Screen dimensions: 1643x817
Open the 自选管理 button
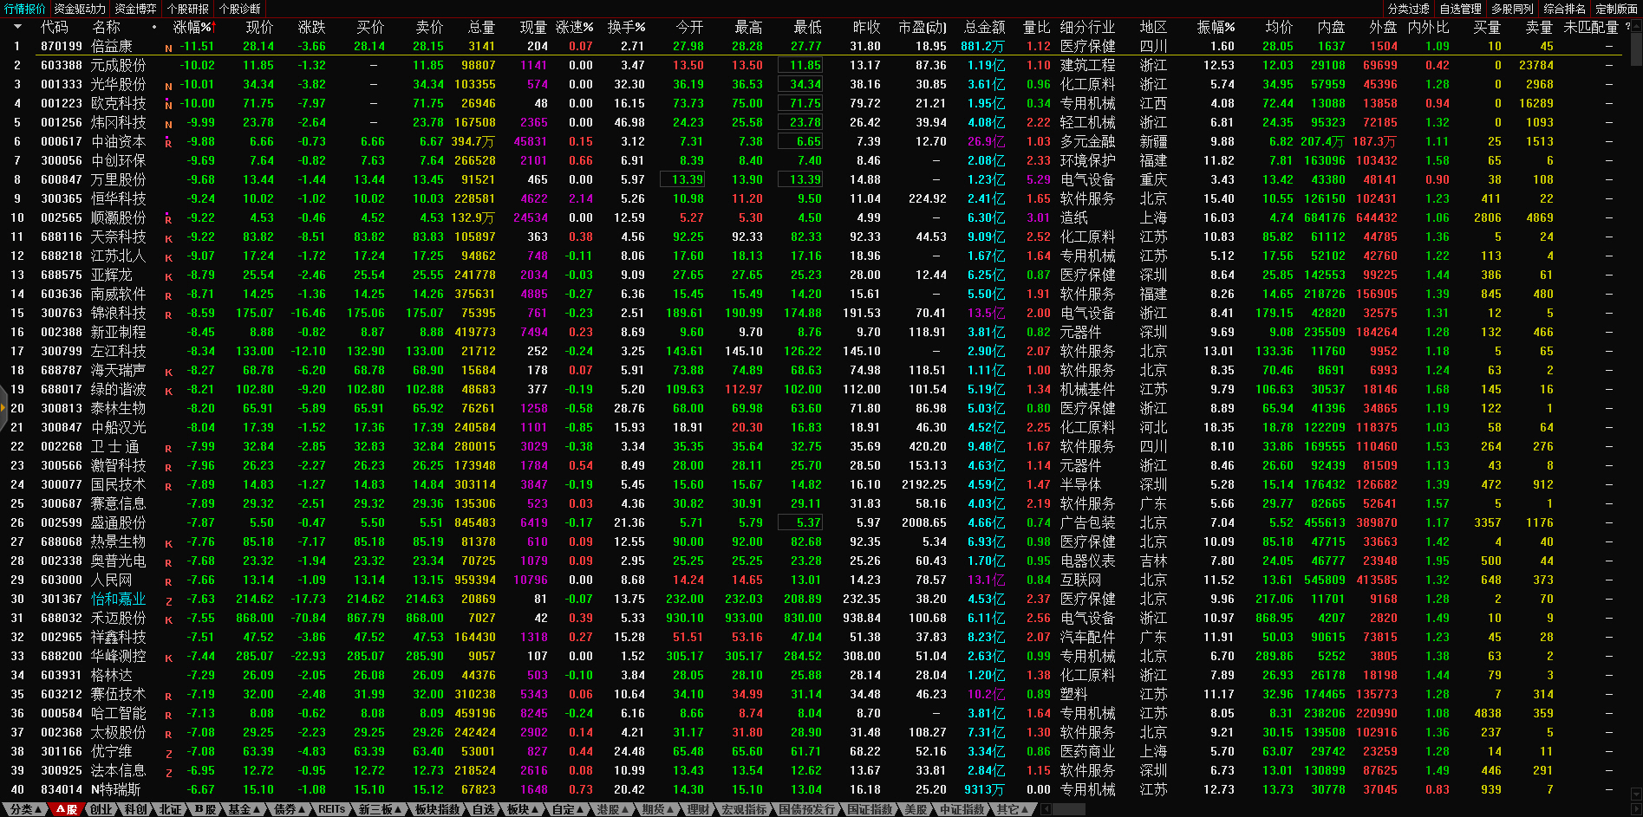(x=1460, y=9)
